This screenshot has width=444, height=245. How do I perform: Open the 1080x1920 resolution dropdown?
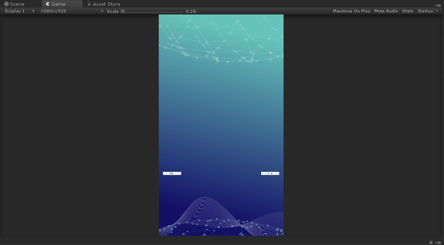(x=72, y=11)
